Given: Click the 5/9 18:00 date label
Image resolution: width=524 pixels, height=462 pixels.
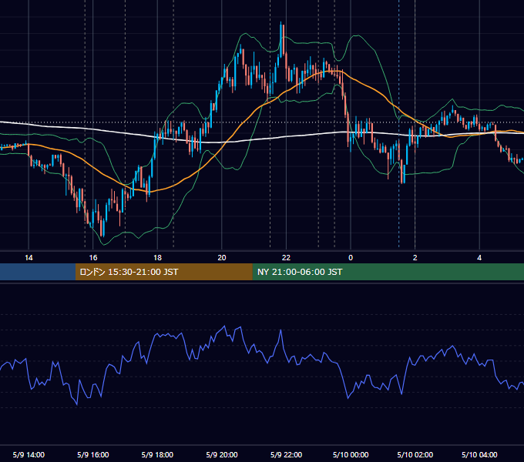Looking at the screenshot, I should tap(157, 454).
